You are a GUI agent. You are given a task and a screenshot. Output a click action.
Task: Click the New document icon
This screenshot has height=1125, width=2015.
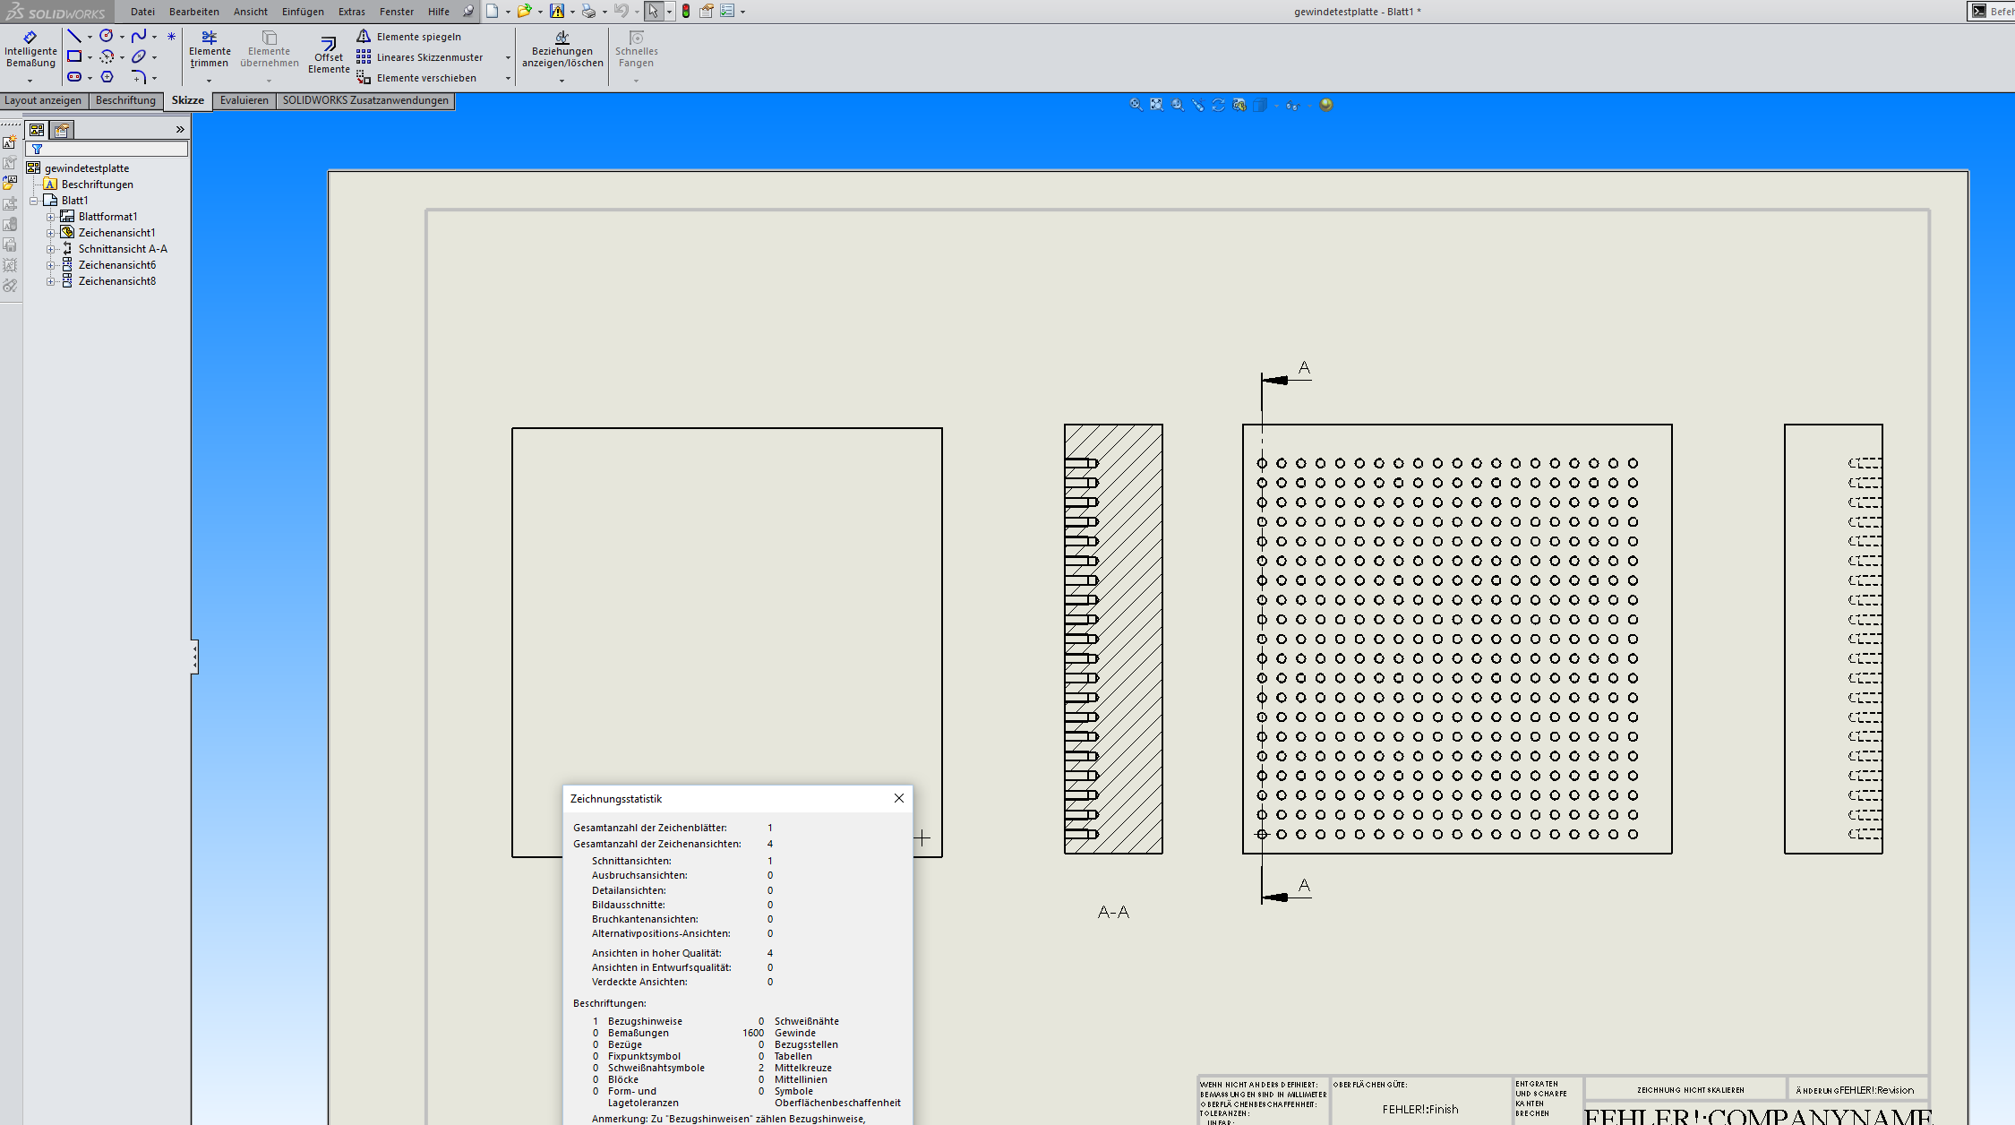point(493,12)
